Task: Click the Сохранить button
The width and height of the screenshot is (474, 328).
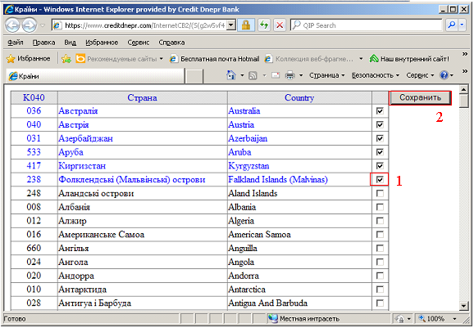Action: coord(420,97)
